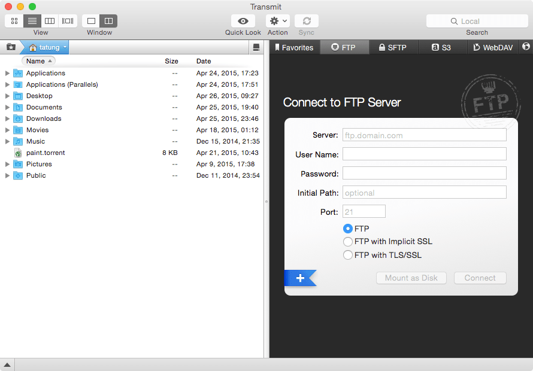Select FTP with TLS/SSL option
The width and height of the screenshot is (533, 371).
(348, 255)
